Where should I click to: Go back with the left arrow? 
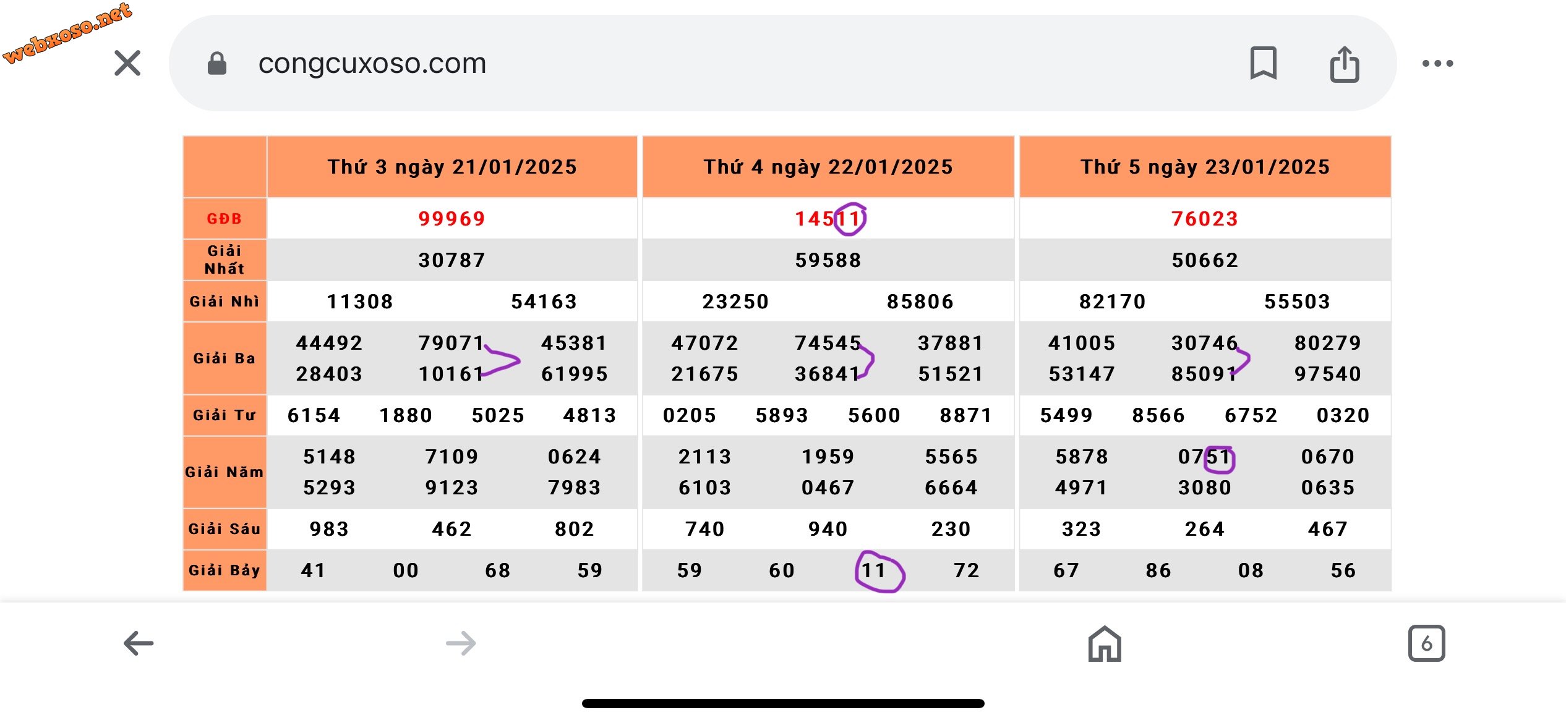point(139,643)
